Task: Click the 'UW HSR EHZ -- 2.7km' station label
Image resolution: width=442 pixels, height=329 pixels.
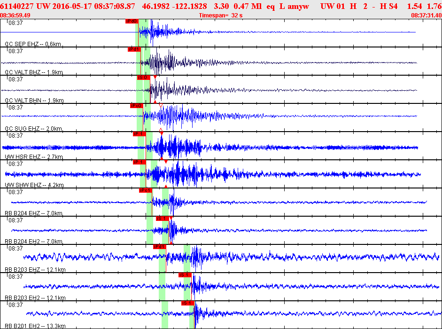Action: coord(34,157)
